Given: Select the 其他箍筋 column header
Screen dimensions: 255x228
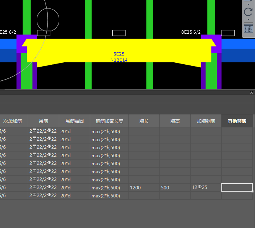Looking at the screenshot, I should 237,121.
